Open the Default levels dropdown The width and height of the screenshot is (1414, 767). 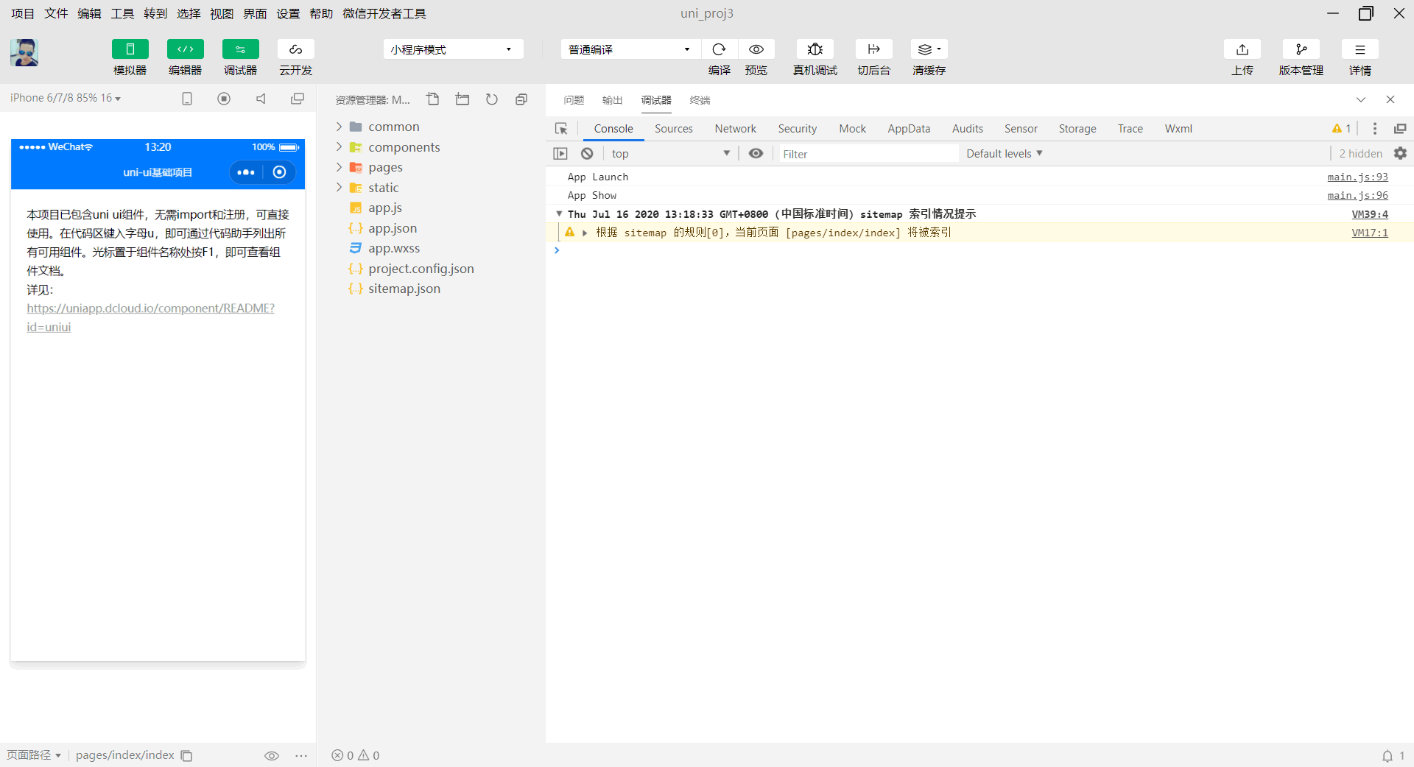click(1004, 154)
